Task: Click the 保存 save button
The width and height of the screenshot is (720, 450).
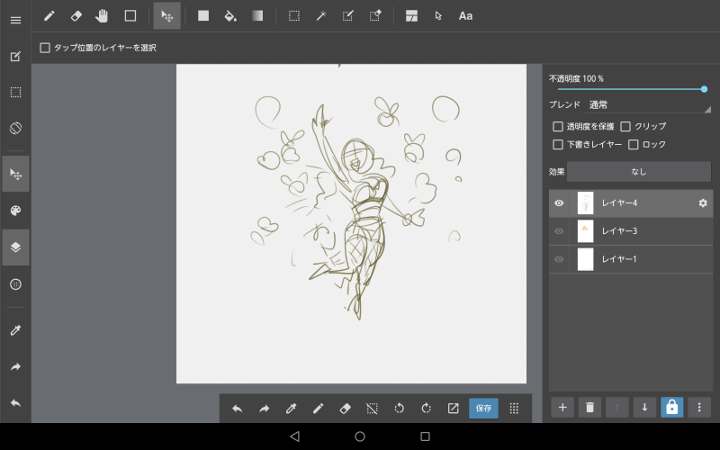Action: click(x=483, y=408)
